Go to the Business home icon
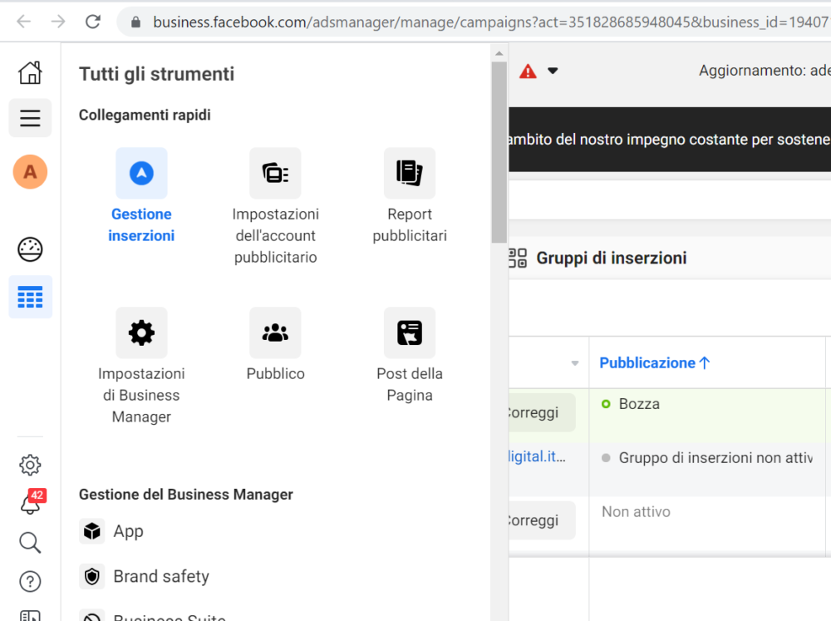The width and height of the screenshot is (831, 621). 30,72
